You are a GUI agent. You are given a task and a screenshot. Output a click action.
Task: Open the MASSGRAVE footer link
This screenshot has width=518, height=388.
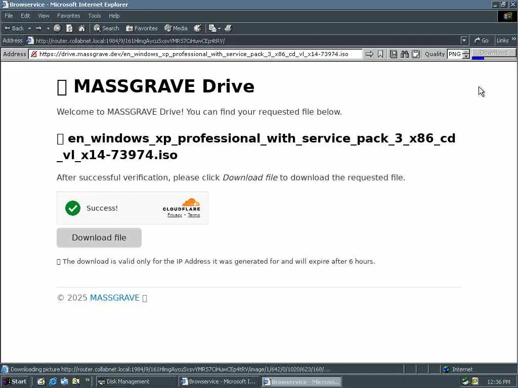coord(115,298)
